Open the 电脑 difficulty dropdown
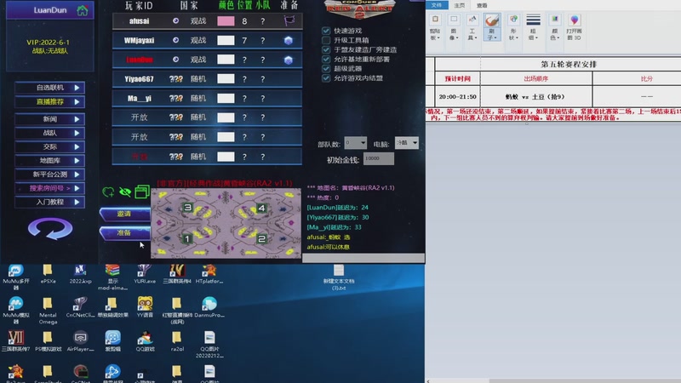The image size is (681, 383). [x=407, y=143]
